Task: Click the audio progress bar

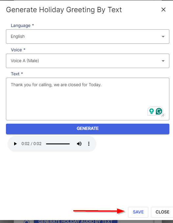Action: pos(58,144)
